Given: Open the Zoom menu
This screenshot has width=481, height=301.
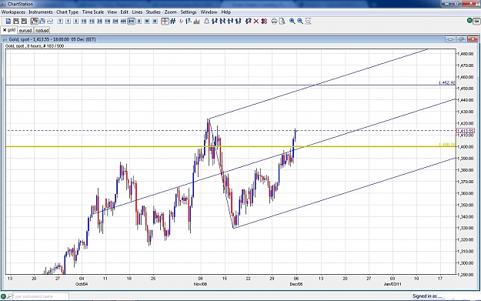Looking at the screenshot, I should pos(170,12).
